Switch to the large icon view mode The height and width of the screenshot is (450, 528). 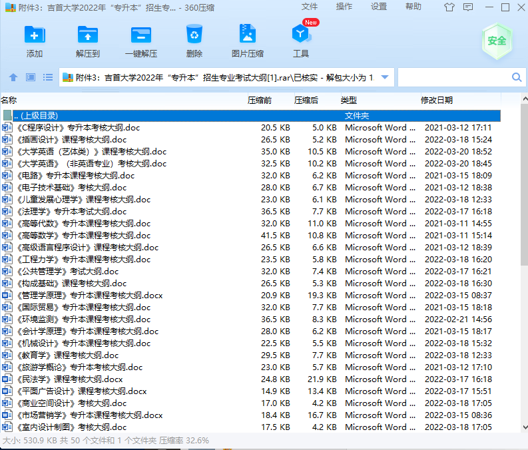click(x=30, y=77)
